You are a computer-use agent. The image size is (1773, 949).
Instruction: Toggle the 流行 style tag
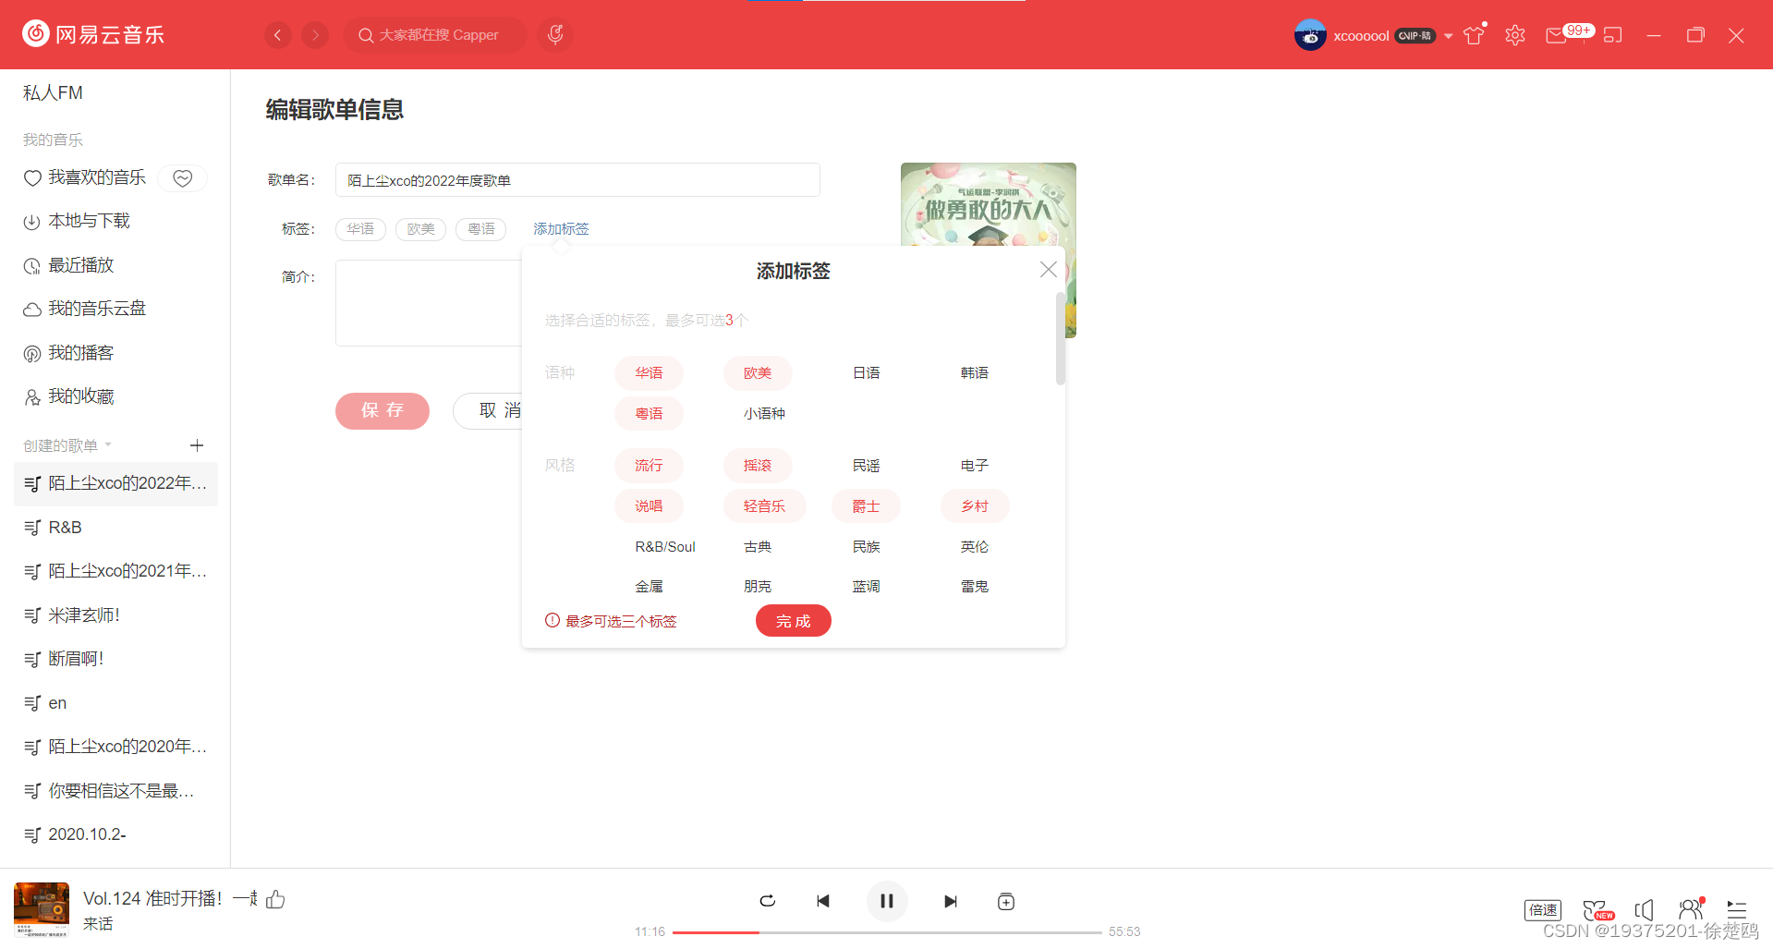[649, 466]
